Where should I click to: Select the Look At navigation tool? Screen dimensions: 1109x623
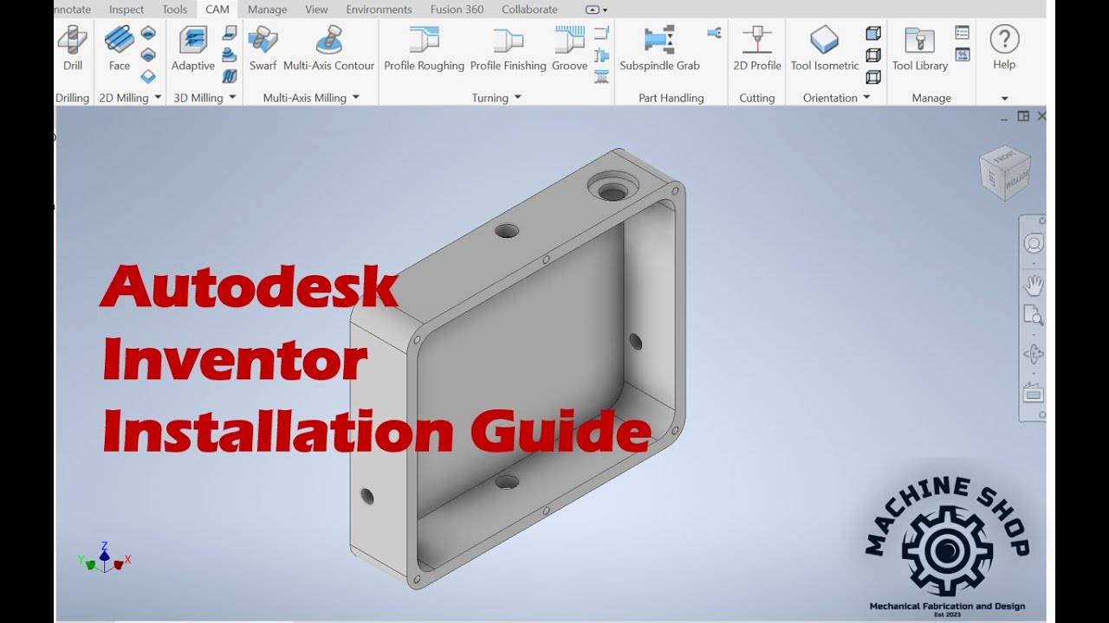coord(1033,392)
